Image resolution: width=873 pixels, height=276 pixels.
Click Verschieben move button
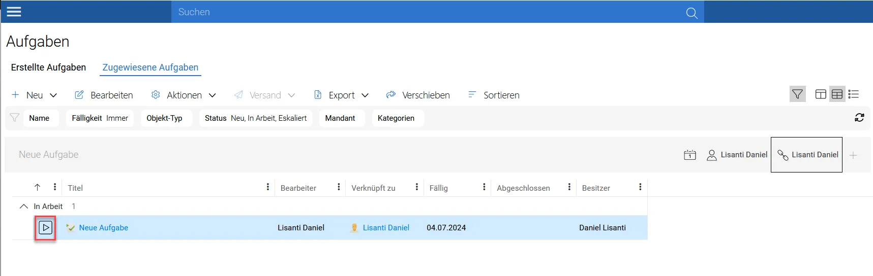click(x=418, y=95)
